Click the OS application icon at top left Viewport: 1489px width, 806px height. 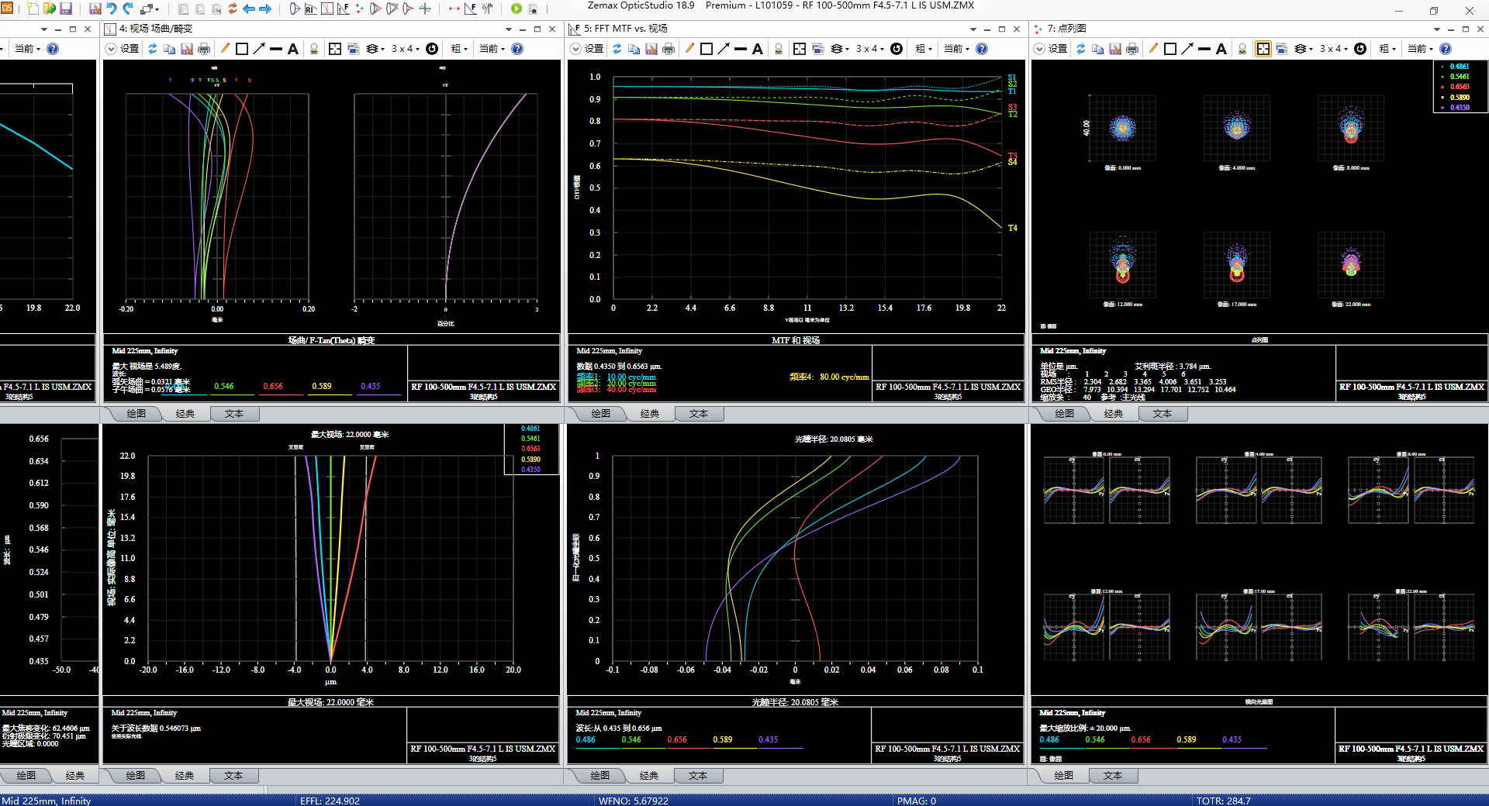click(x=7, y=8)
